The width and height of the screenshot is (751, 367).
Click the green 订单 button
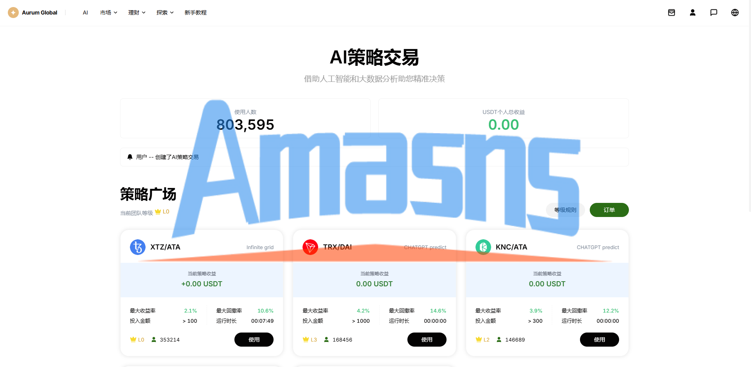[x=609, y=210]
